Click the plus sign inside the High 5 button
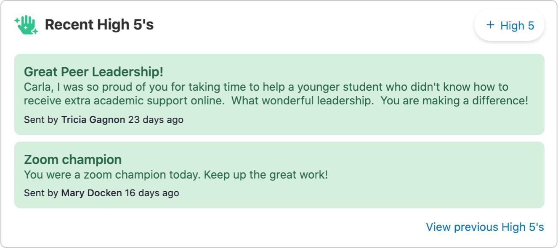 [489, 25]
